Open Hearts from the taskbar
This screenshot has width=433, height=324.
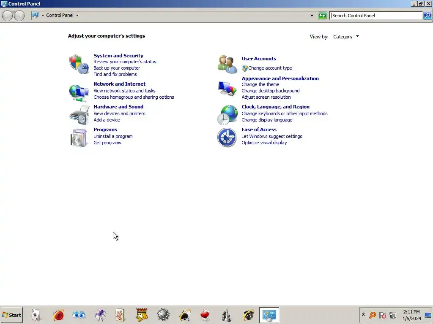point(206,315)
